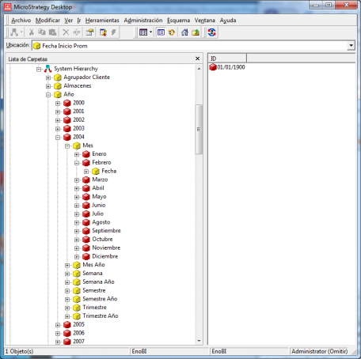The height and width of the screenshot is (359, 361).
Task: Open the new object dropdown arrow
Action: point(21,32)
